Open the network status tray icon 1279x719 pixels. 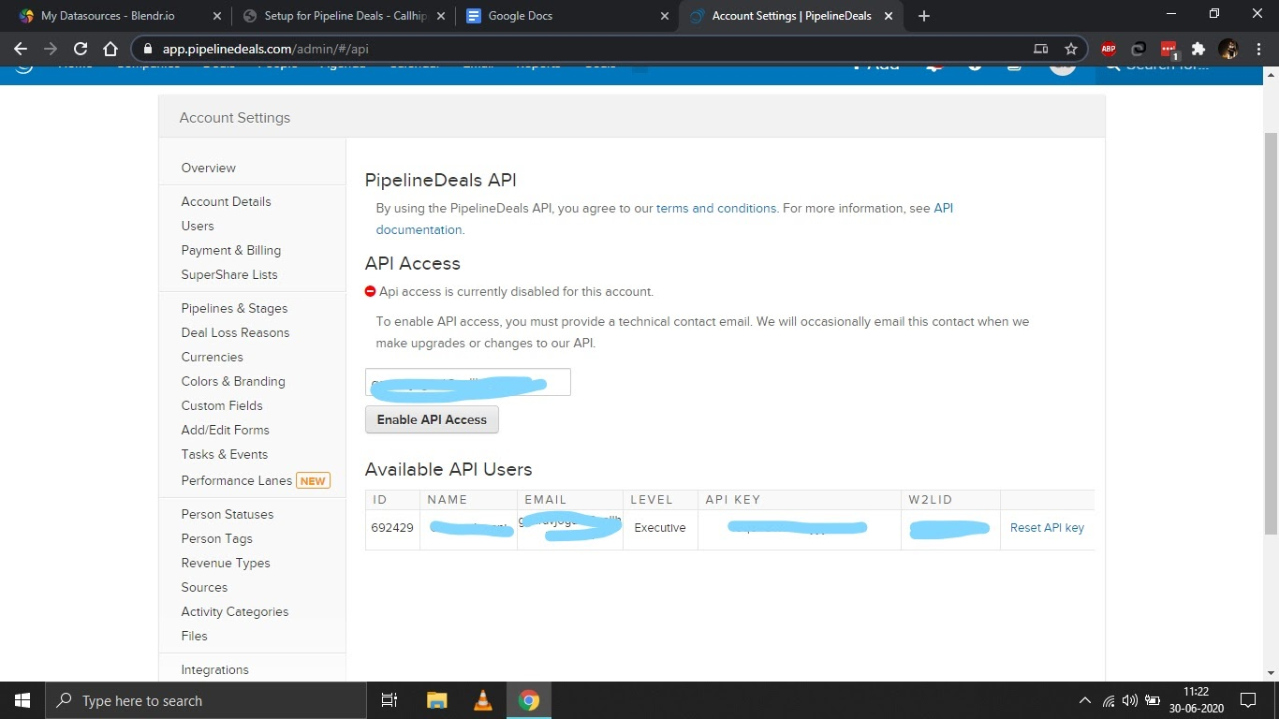click(1109, 700)
